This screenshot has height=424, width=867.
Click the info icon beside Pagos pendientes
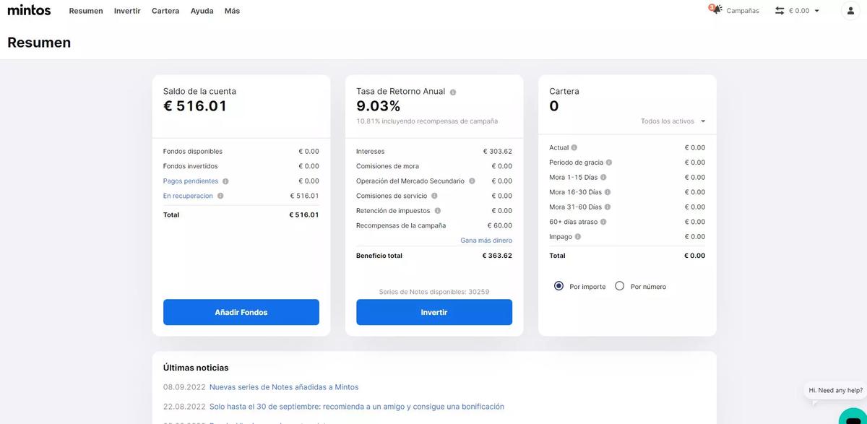226,180
